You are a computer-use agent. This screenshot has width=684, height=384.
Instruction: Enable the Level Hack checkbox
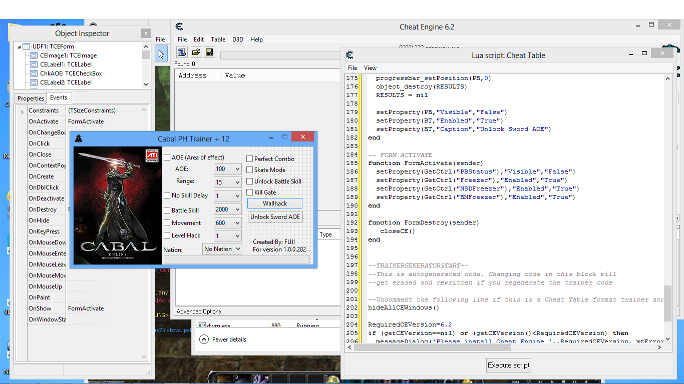[167, 235]
